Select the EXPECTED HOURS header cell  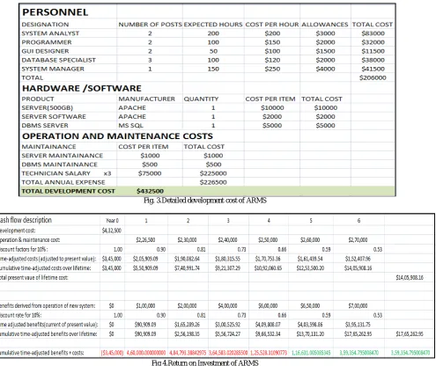(213, 25)
